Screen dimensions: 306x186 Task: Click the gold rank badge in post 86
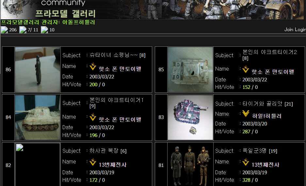[x=93, y=67]
